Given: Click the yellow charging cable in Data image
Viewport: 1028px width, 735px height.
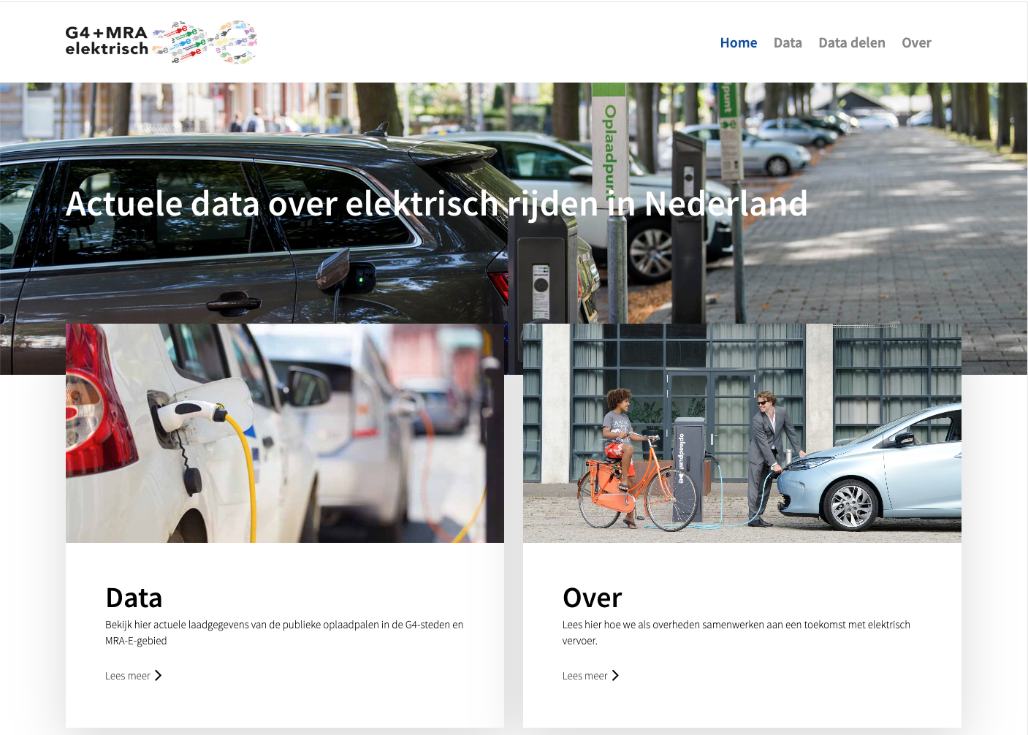Looking at the screenshot, I should click(247, 475).
